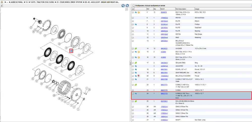Screen dimensions: 252x122
Task: Collapse the diagram panel via splitter arrow
Action: (131, 63)
